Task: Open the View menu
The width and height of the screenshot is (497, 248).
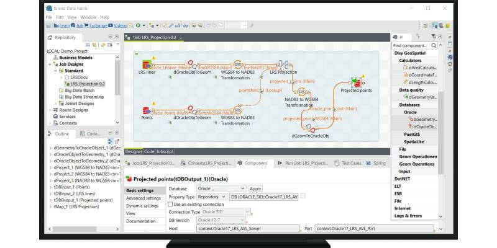Action: click(x=72, y=17)
